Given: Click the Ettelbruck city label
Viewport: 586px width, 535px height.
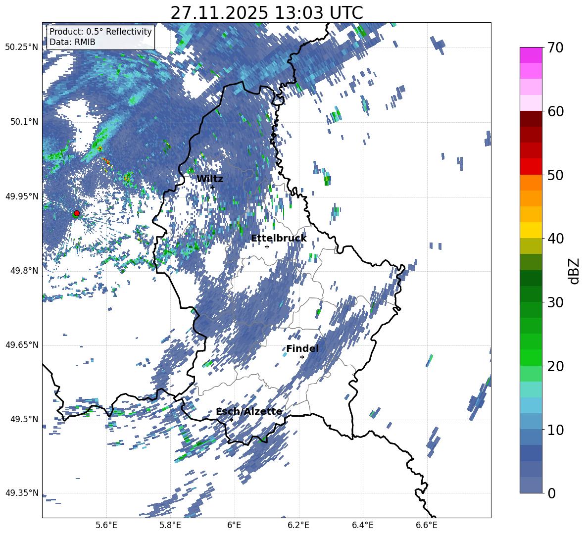Looking at the screenshot, I should 279,239.
